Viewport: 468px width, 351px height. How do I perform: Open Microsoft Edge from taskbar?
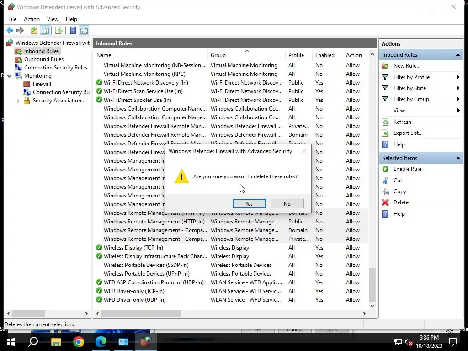(101, 342)
